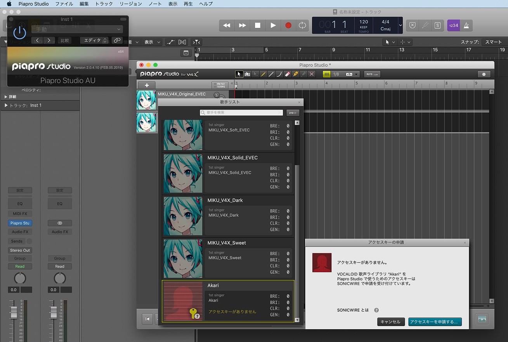The width and height of the screenshot is (508, 342).
Task: Click the question mark next to SONICWIRE とは
Action: [376, 310]
